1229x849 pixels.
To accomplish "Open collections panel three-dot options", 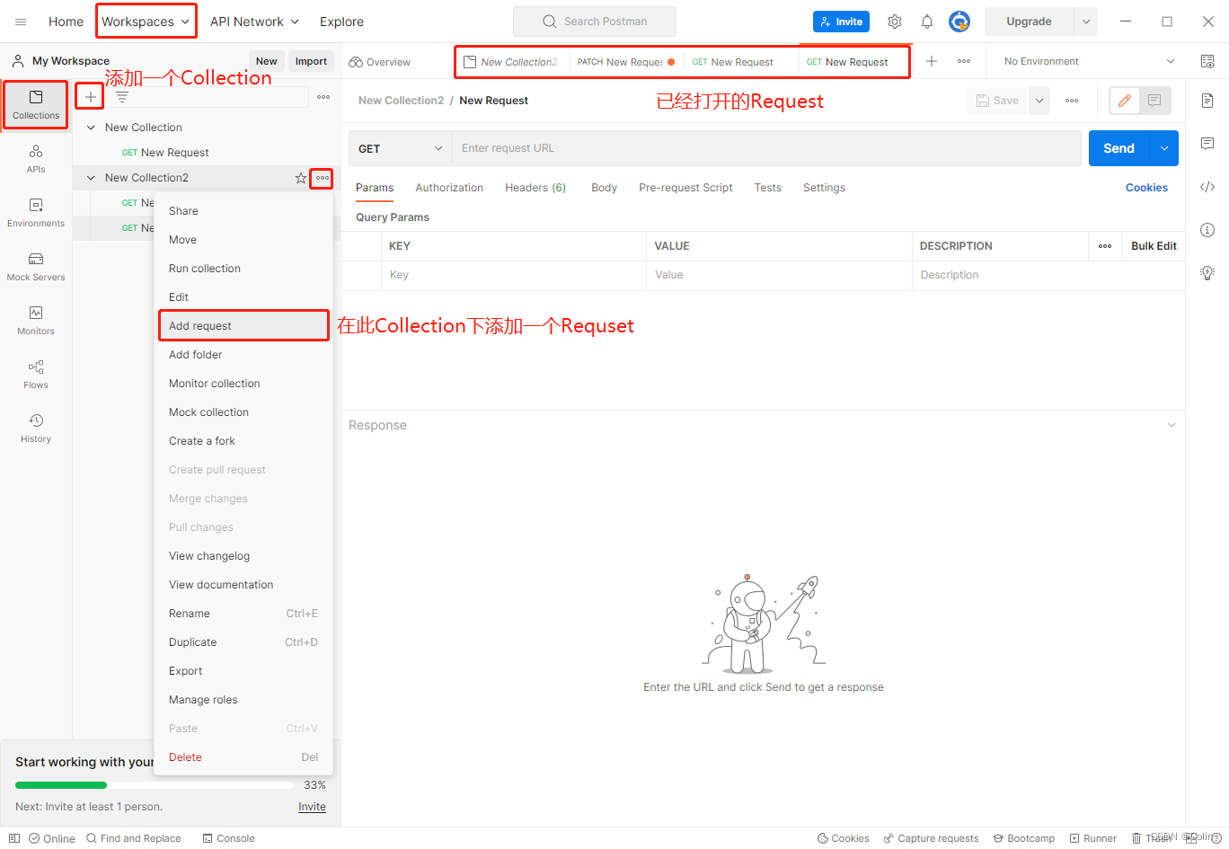I will pyautogui.click(x=323, y=97).
